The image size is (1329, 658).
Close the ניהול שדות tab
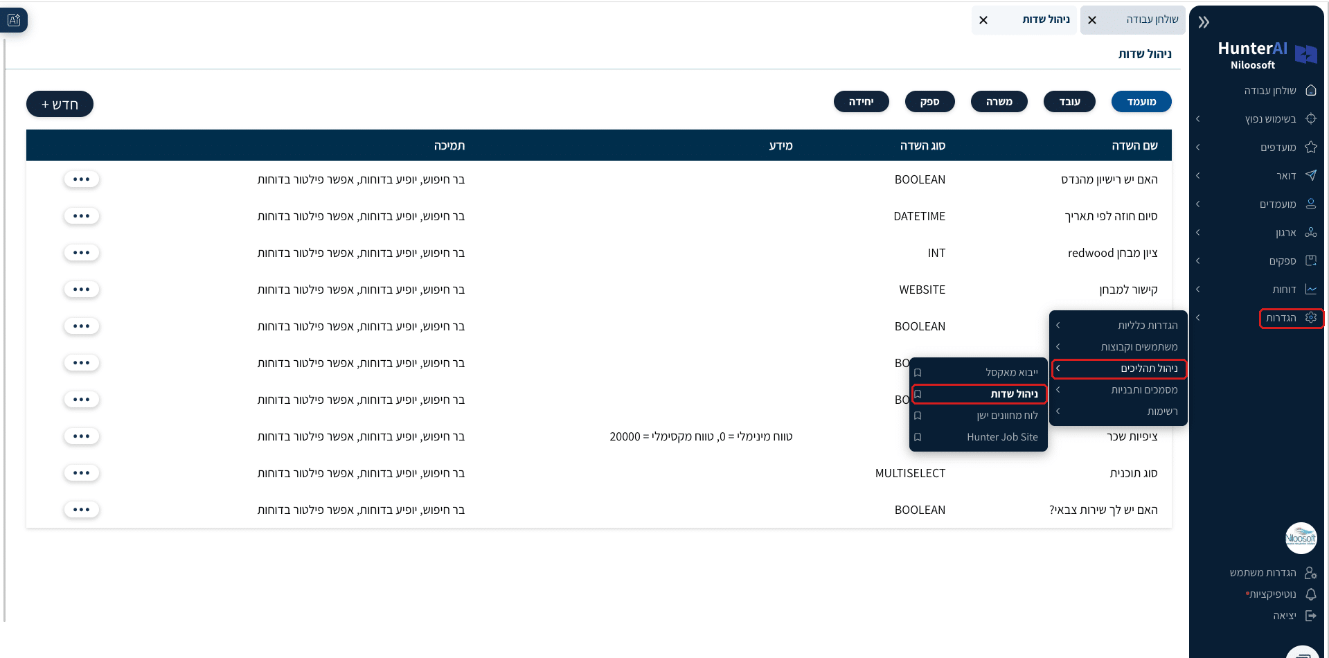click(983, 20)
